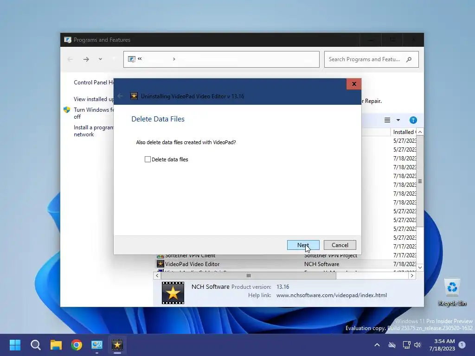Viewport: 475px width, 356px height.
Task: Click Next in the uninstall dialog
Action: tap(303, 245)
